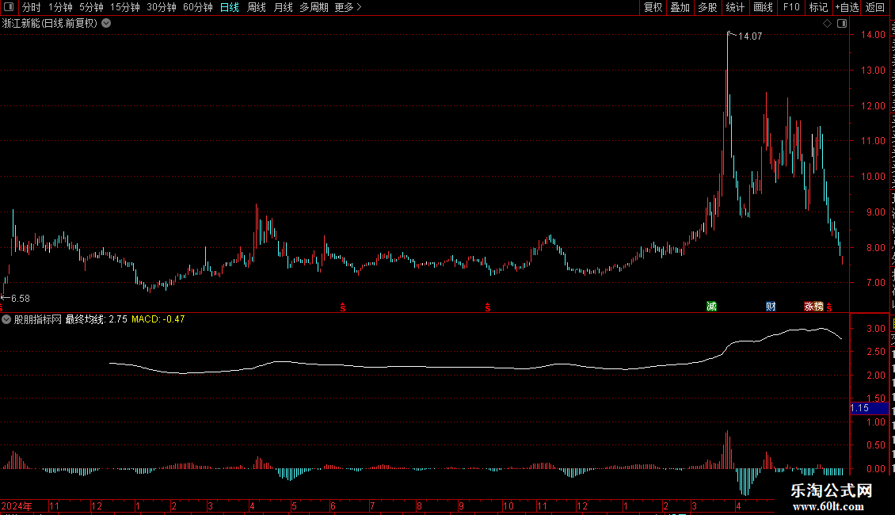
Task: Add stock with +自选
Action: coord(847,7)
